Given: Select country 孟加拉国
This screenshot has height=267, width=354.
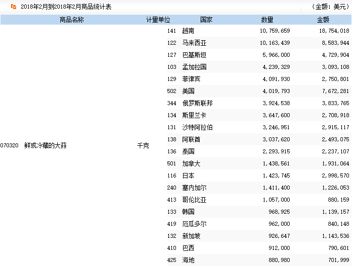Looking at the screenshot, I should 194,67.
